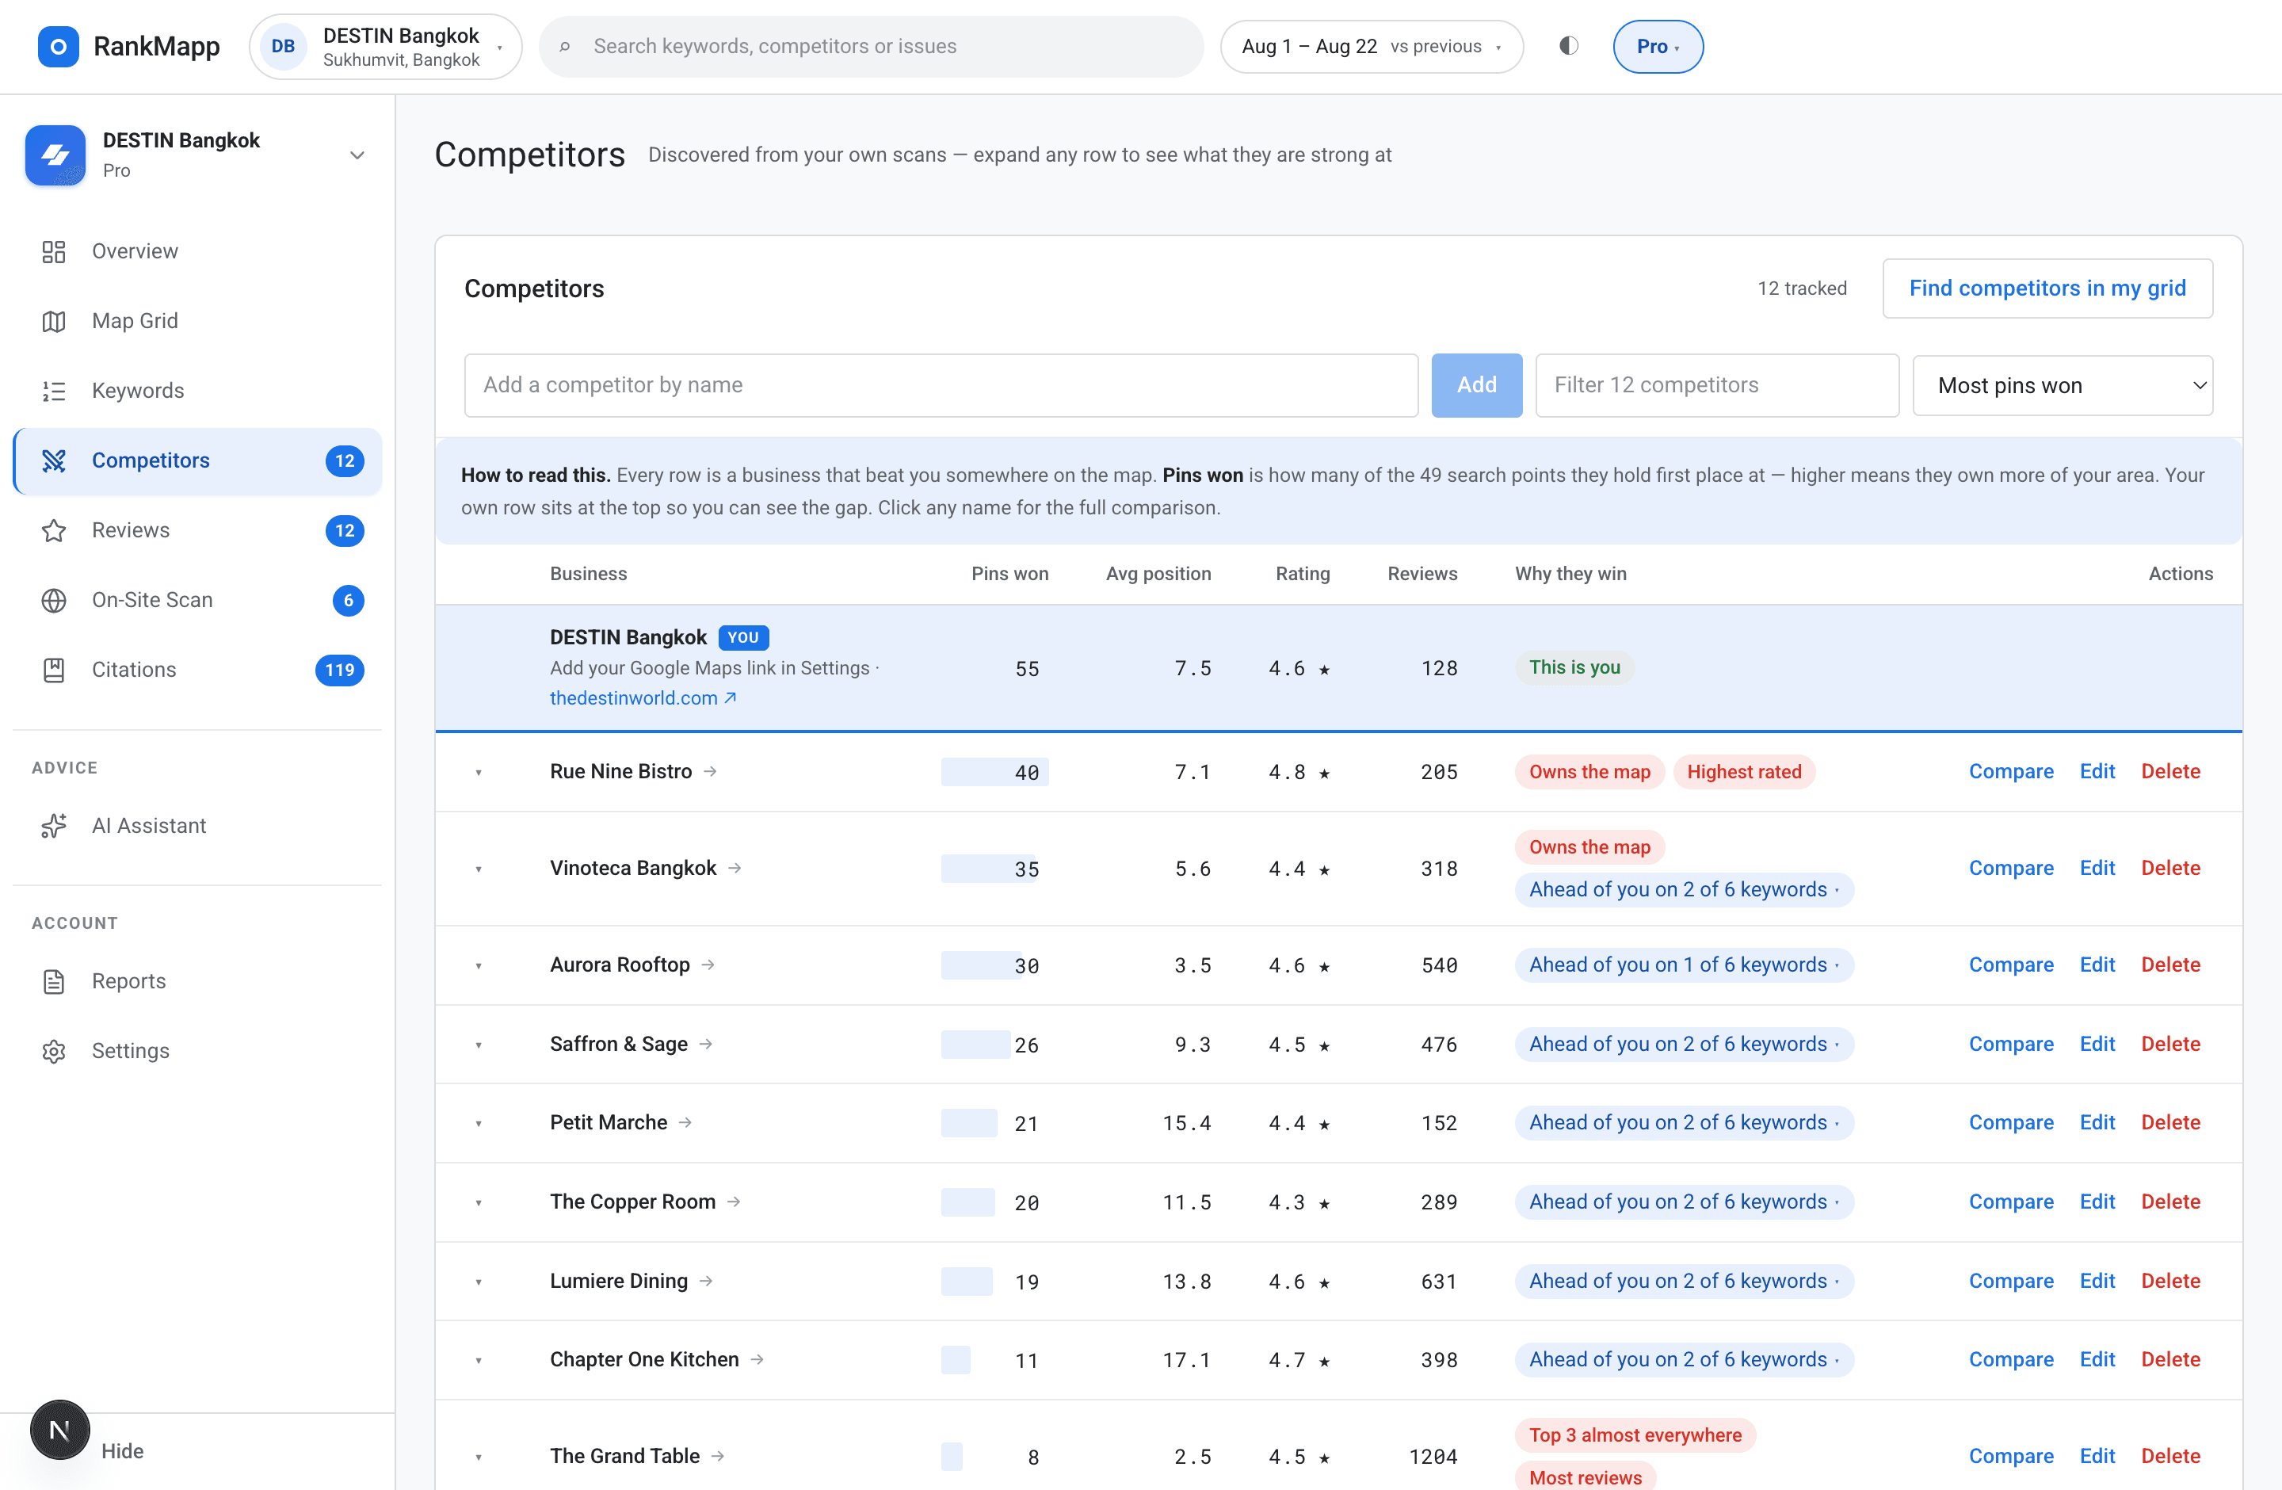Expand the Rue Nine Bistro row
The image size is (2282, 1490).
479,773
